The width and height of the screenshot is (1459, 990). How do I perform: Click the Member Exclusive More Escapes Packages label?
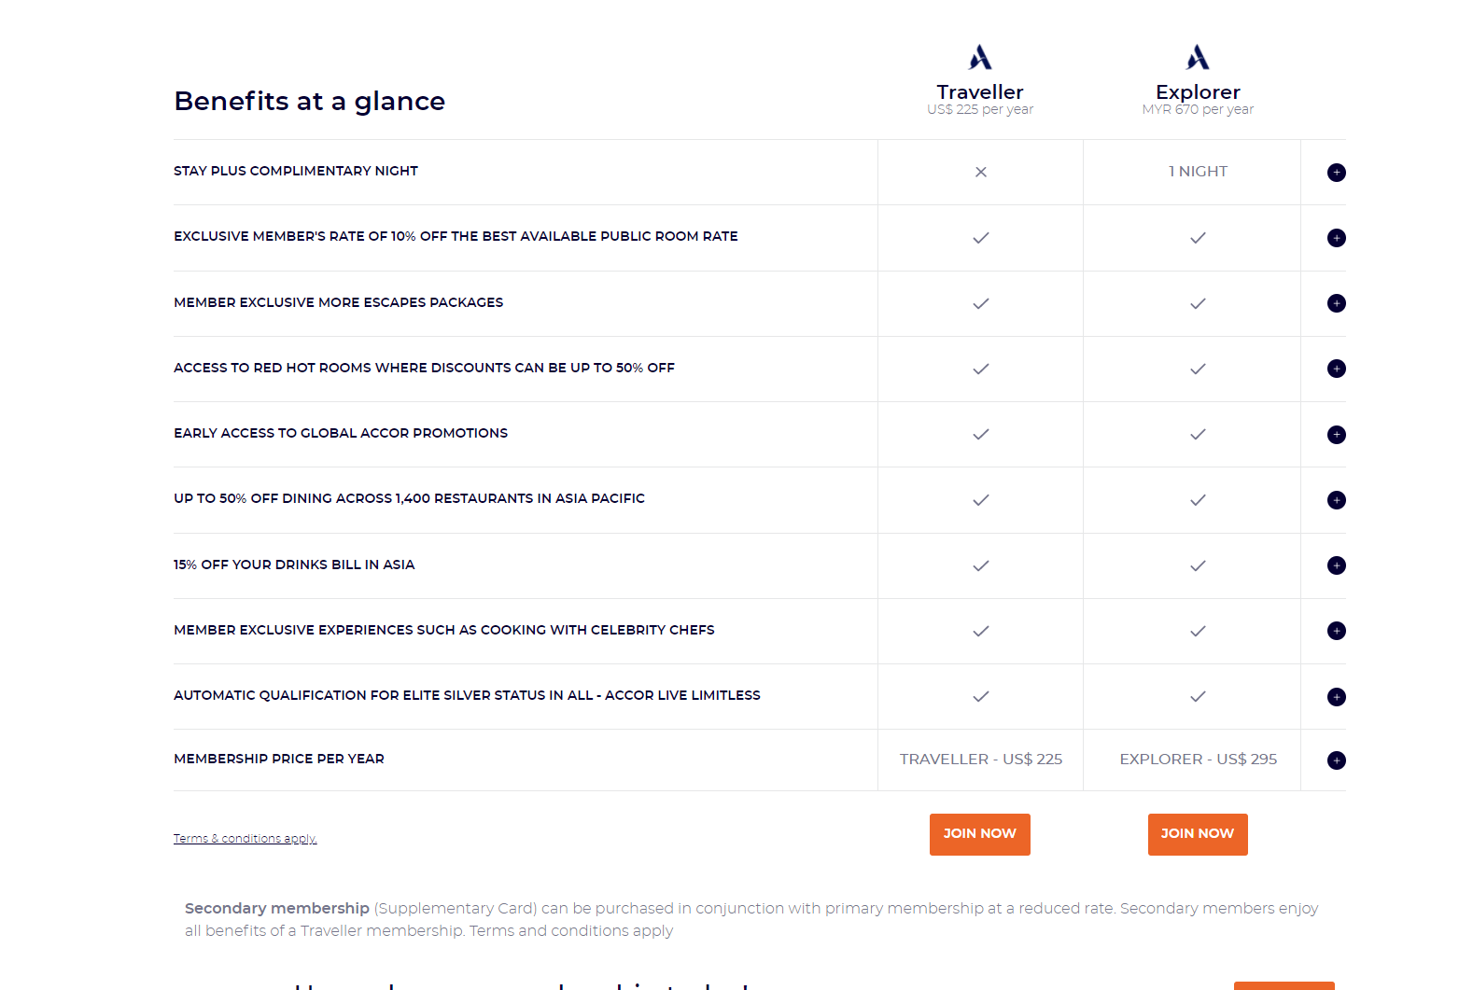click(x=338, y=302)
